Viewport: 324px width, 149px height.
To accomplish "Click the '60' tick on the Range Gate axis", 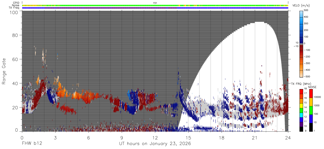I will [x=16, y=59].
